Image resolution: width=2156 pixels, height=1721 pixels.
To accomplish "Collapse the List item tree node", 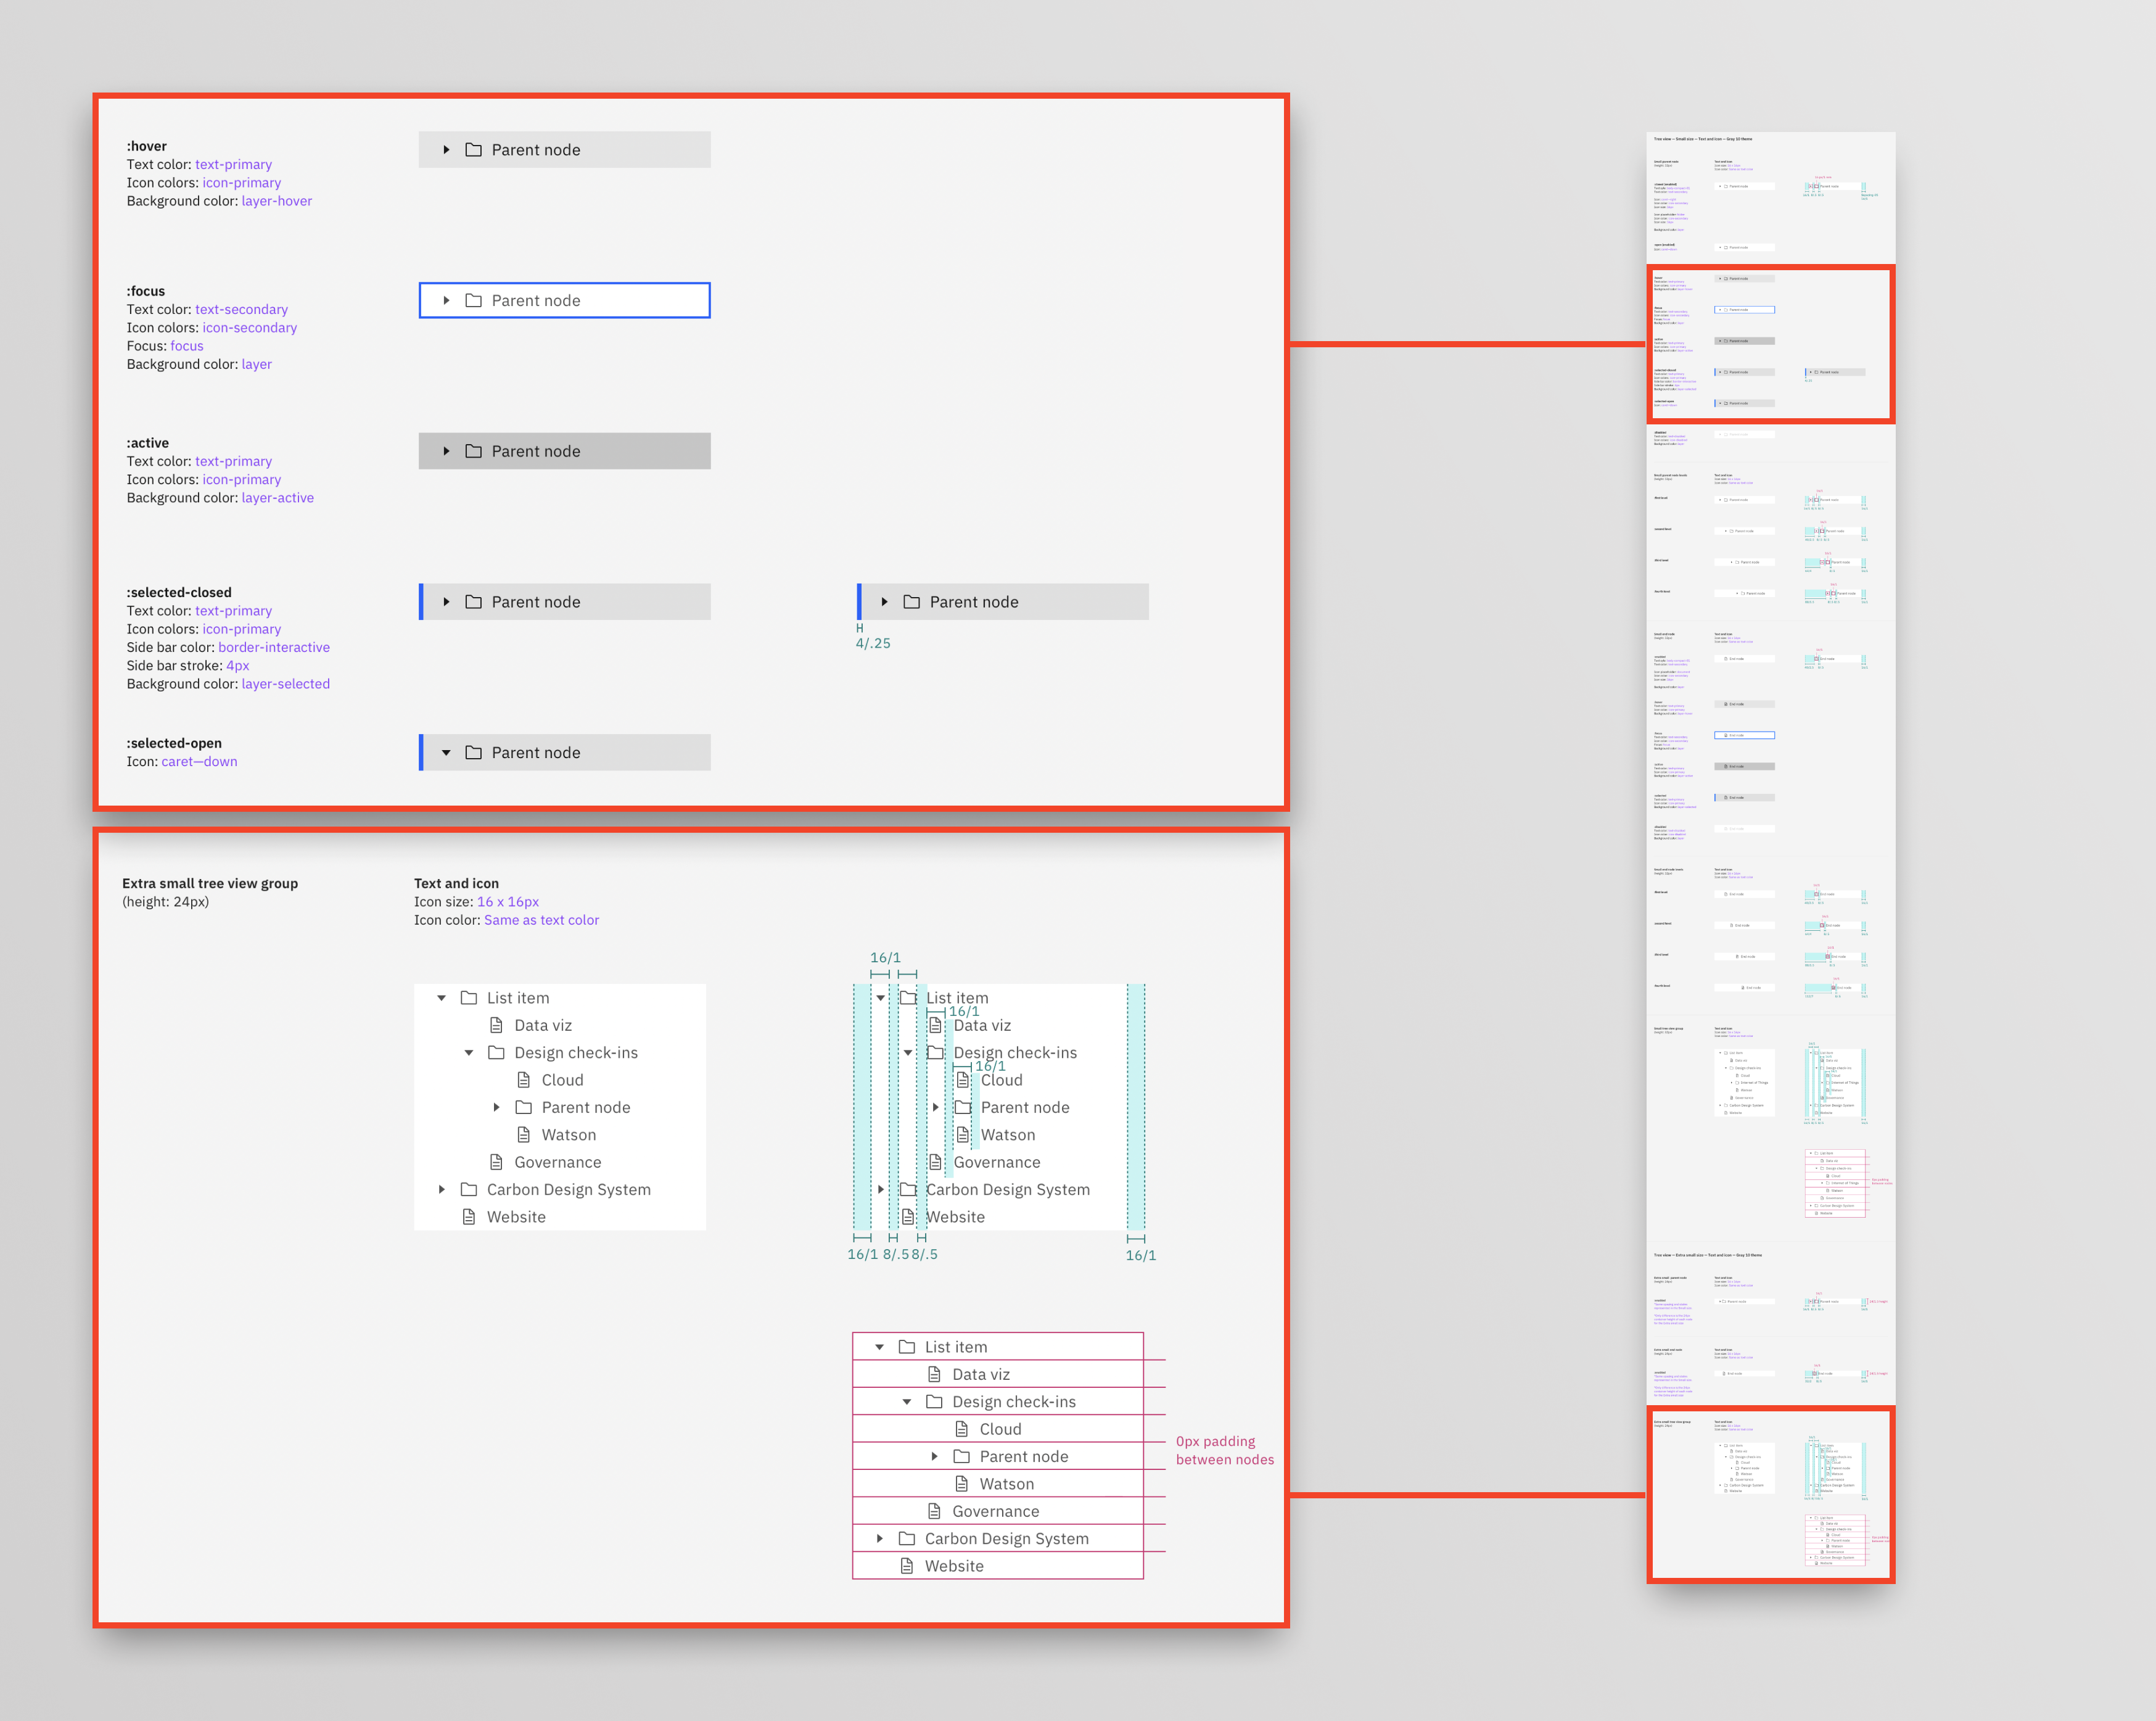I will [441, 997].
